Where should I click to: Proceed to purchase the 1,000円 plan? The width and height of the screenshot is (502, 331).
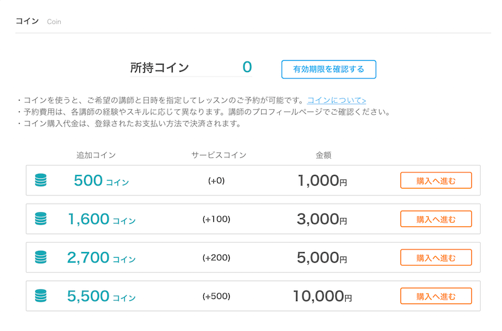coord(436,181)
